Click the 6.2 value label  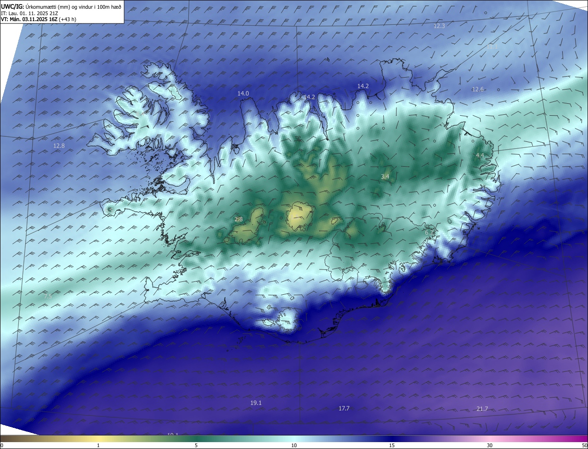click(429, 233)
